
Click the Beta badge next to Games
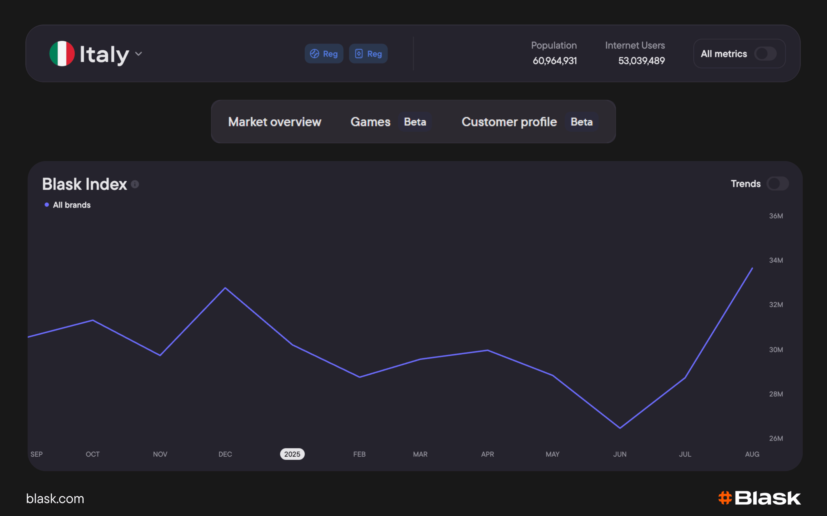[415, 122]
